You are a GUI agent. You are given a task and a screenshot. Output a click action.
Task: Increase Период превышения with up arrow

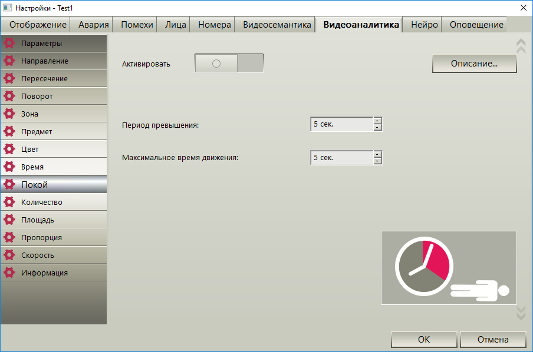click(377, 121)
